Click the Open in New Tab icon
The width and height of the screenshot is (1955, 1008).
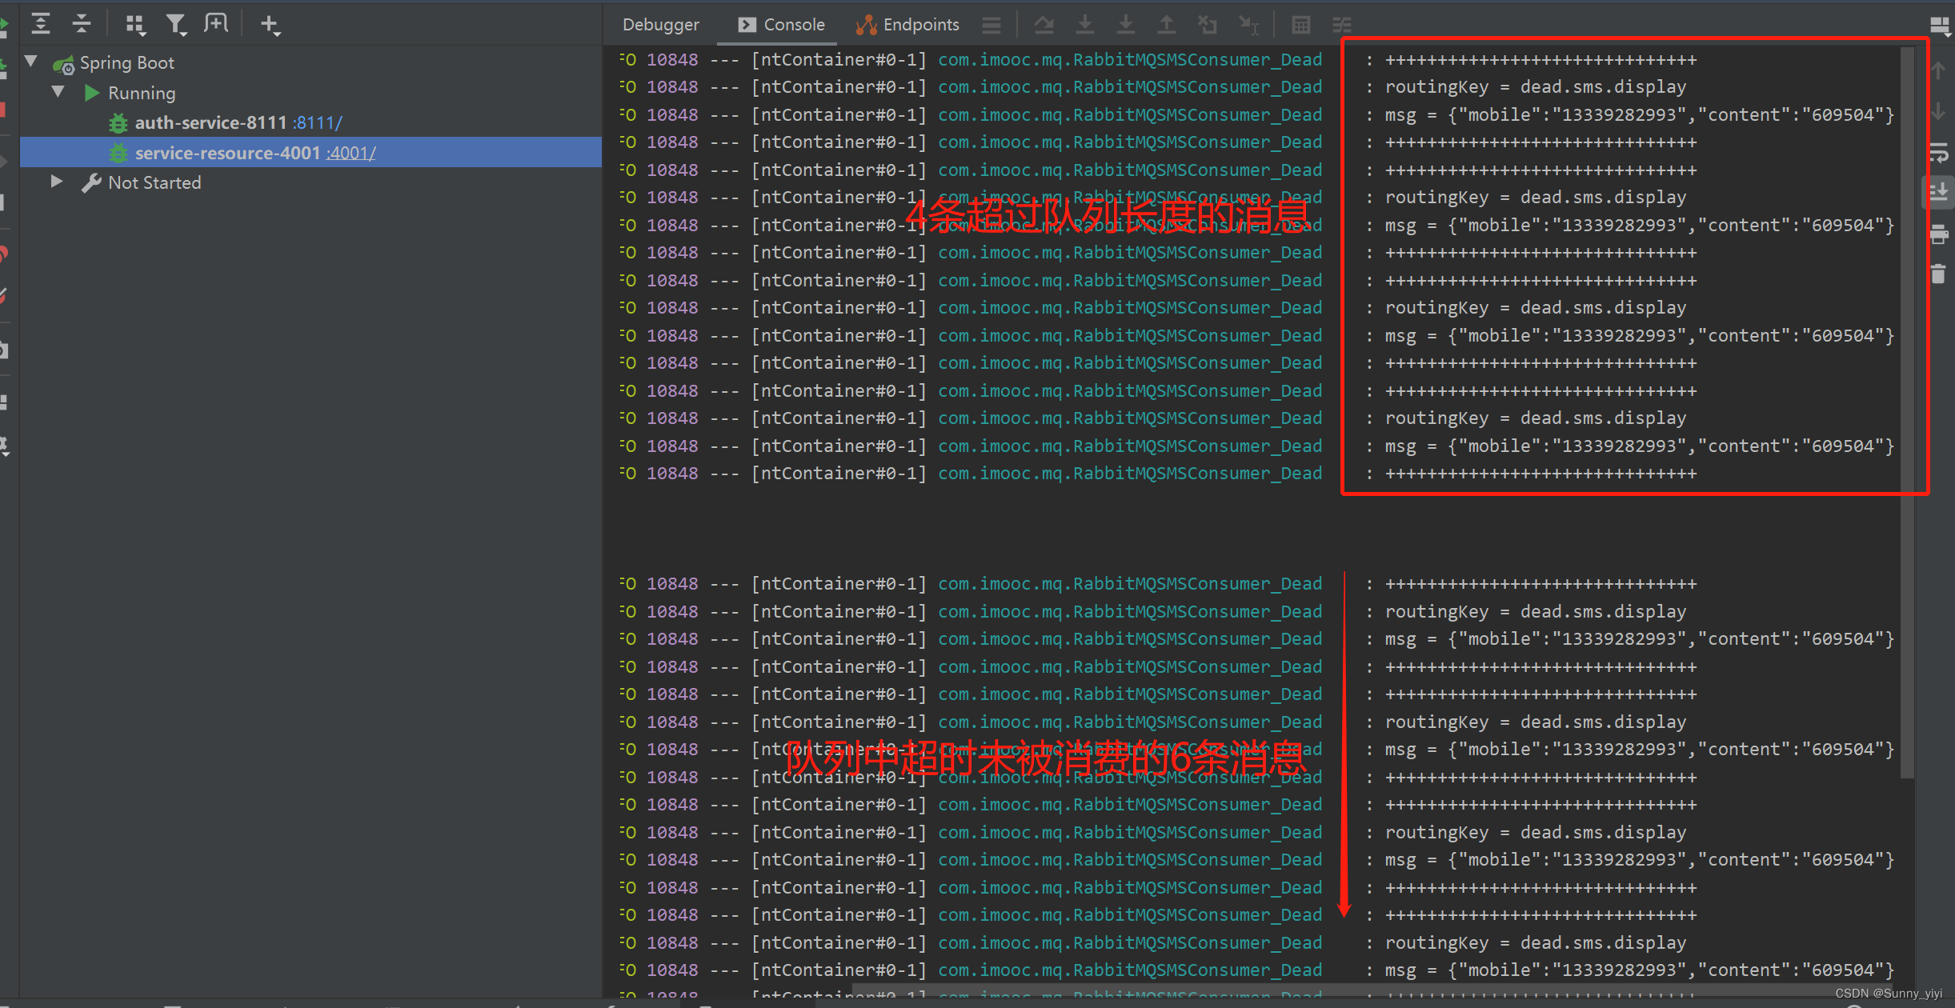(216, 23)
